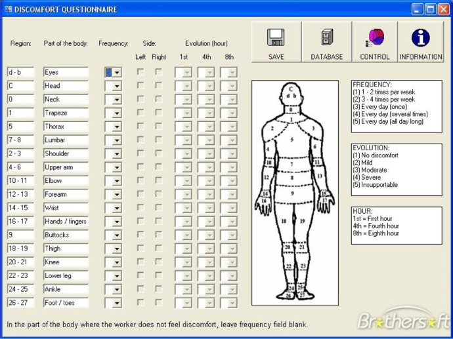Click the human body diagram image
This screenshot has width=453, height=339.
click(x=291, y=193)
